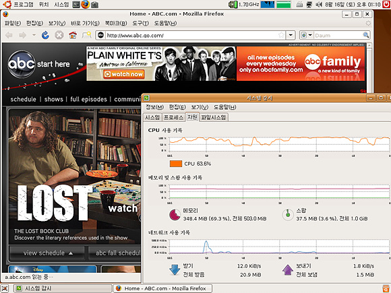Switch to the 파일시스템 tab
The height and width of the screenshot is (293, 391).
214,117
